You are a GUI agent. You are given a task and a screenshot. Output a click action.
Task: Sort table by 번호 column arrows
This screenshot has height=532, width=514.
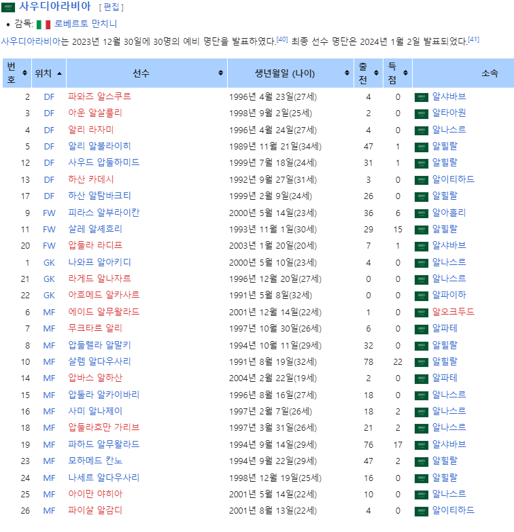tap(24, 73)
